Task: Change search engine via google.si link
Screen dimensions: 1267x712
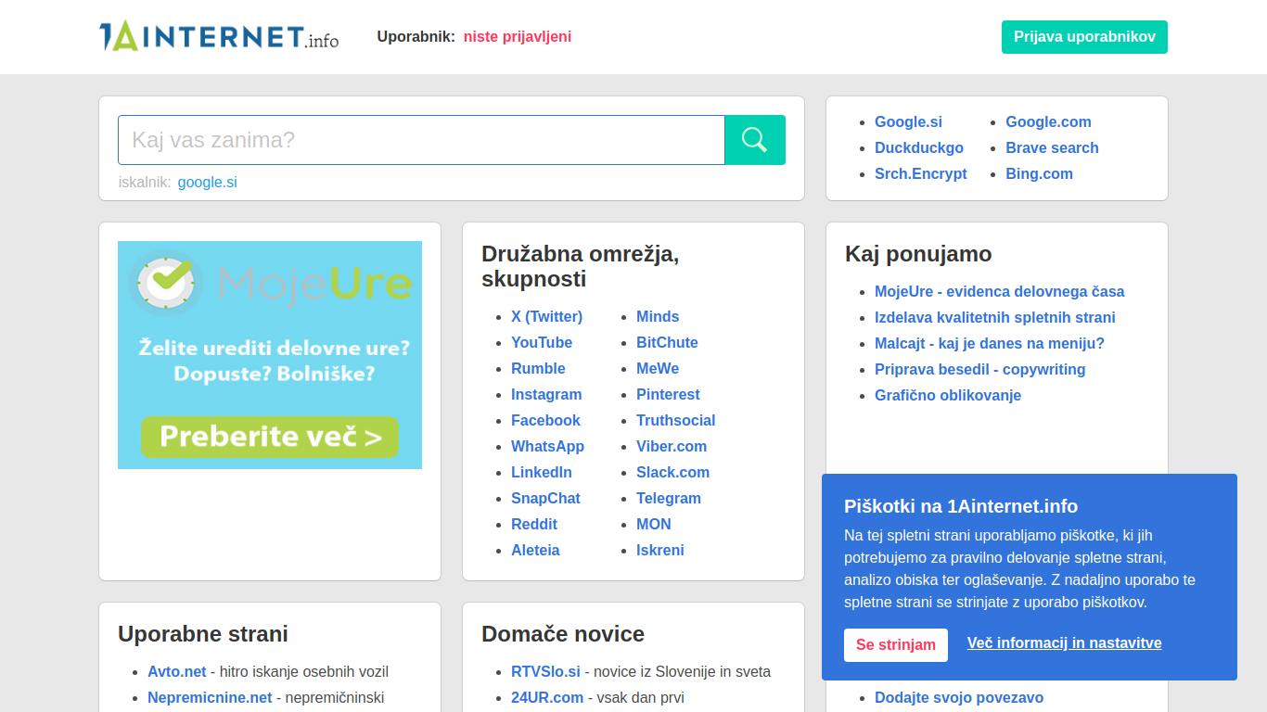Action: pos(208,182)
